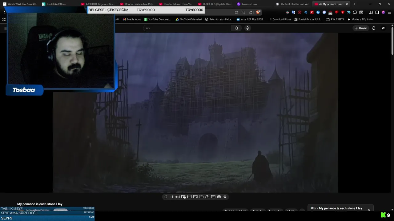The height and width of the screenshot is (221, 394).
Task: Expand the PSX ASSETS bookmark folder
Action: coord(335,19)
